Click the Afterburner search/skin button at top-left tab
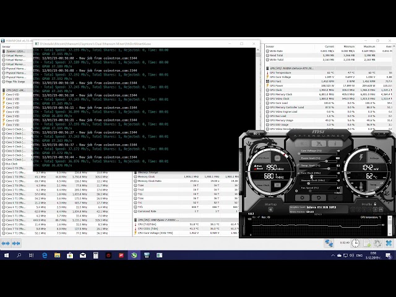The image size is (396, 297). pyautogui.click(x=257, y=134)
